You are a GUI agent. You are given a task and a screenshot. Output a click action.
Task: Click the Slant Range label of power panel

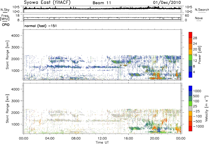click(x=7, y=55)
